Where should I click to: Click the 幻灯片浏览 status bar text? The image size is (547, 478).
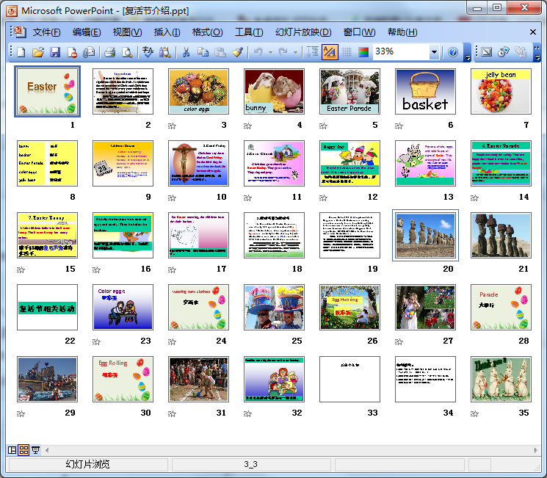pos(87,464)
